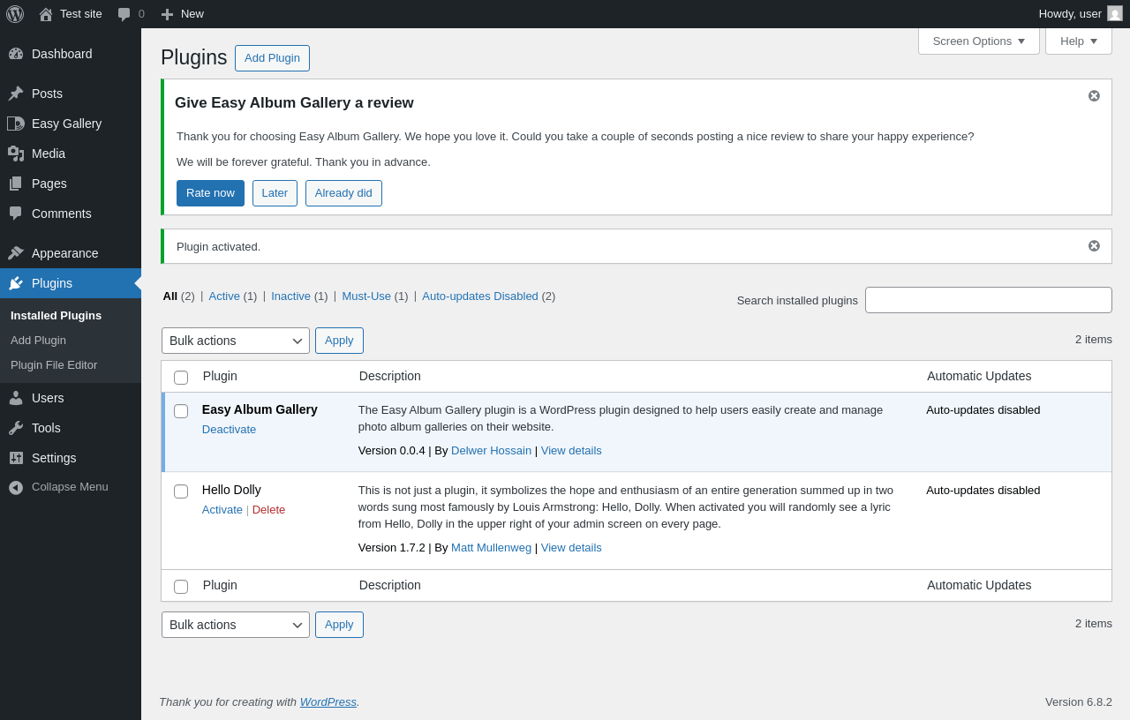Click the Version 6.8.2 footer text

1079,701
